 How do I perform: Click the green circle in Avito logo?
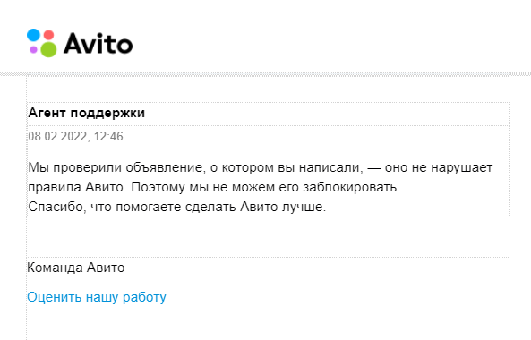tap(48, 49)
